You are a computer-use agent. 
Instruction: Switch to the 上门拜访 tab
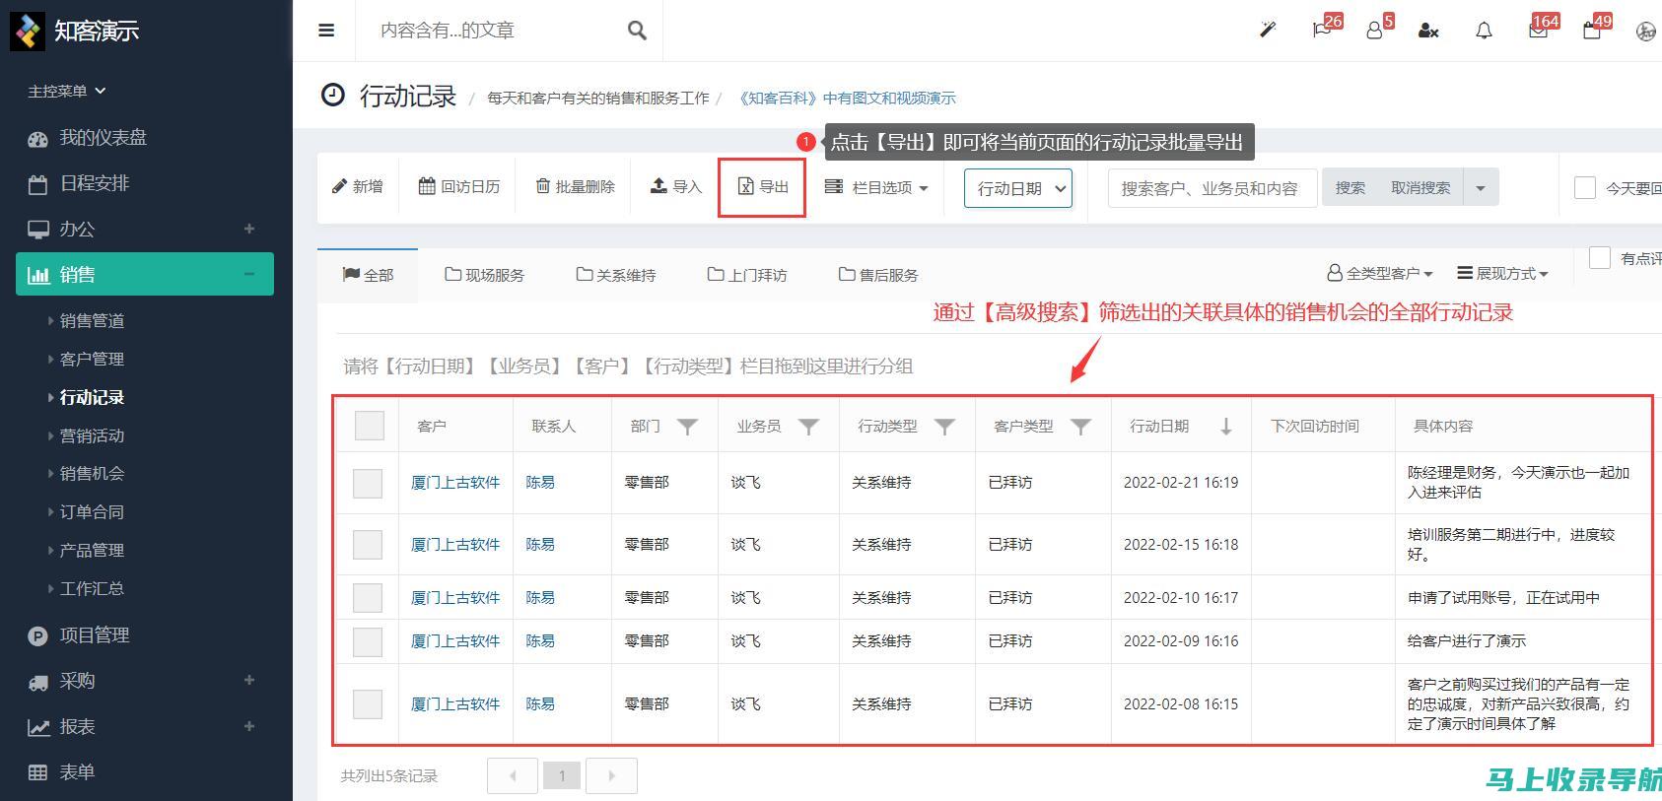tap(747, 275)
